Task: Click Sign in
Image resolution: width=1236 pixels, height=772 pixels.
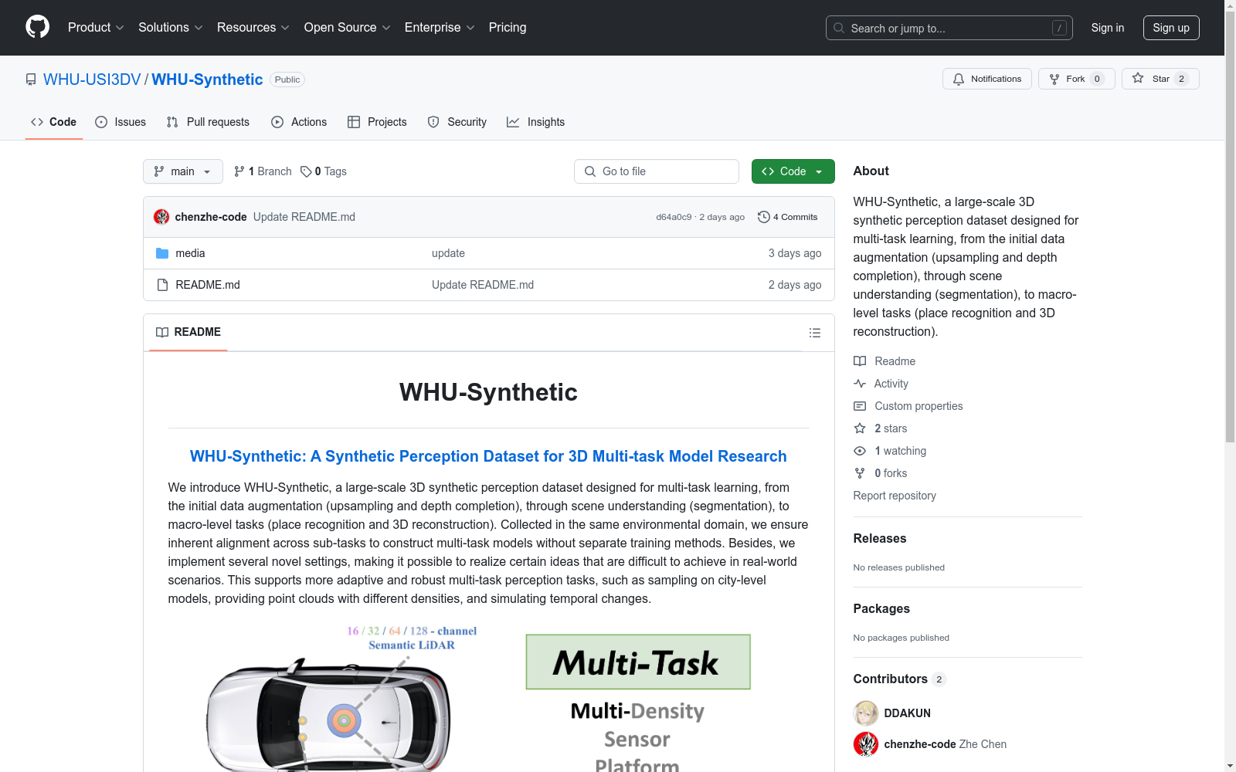Action: tap(1107, 28)
